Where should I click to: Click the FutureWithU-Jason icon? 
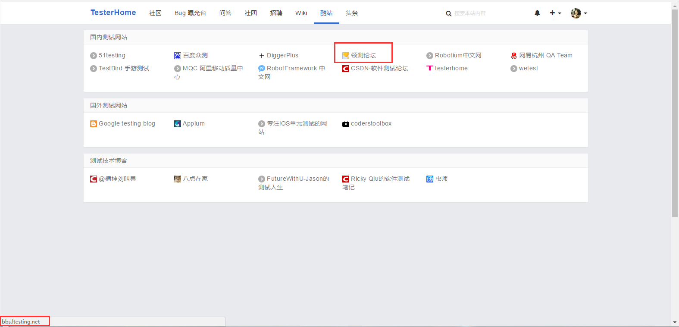pyautogui.click(x=262, y=179)
